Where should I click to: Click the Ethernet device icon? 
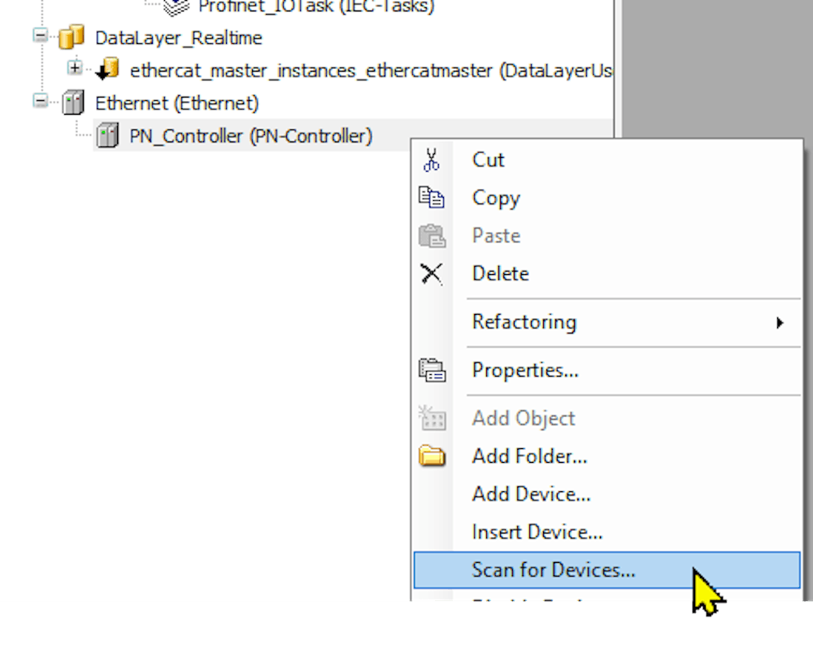coord(73,103)
